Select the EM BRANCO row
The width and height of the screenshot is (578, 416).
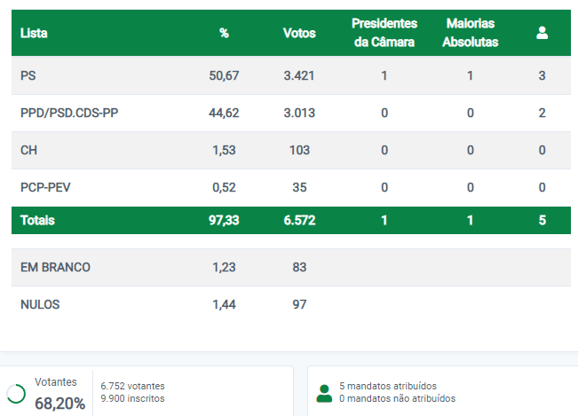pyautogui.click(x=291, y=267)
